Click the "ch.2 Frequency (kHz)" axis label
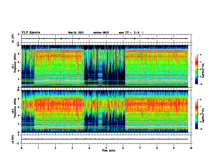Viewport: 215px width, 166px height. click(14, 108)
